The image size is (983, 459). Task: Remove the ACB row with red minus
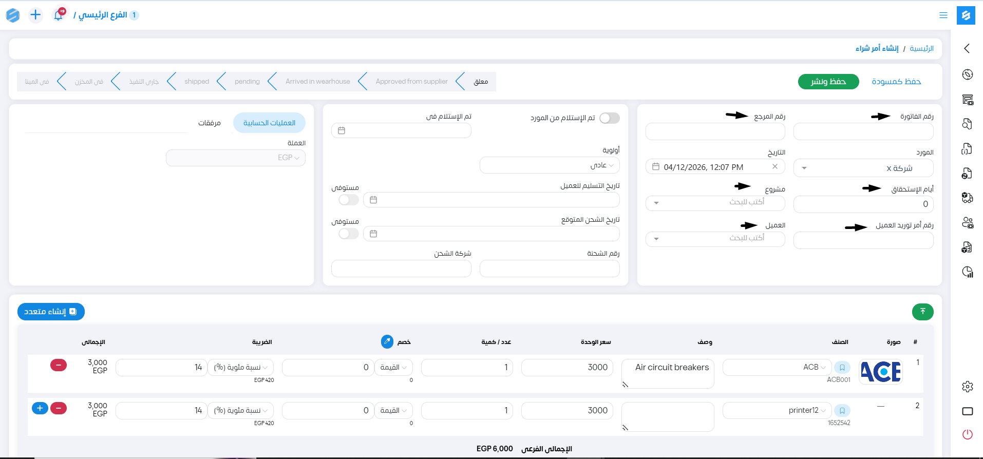pyautogui.click(x=59, y=365)
